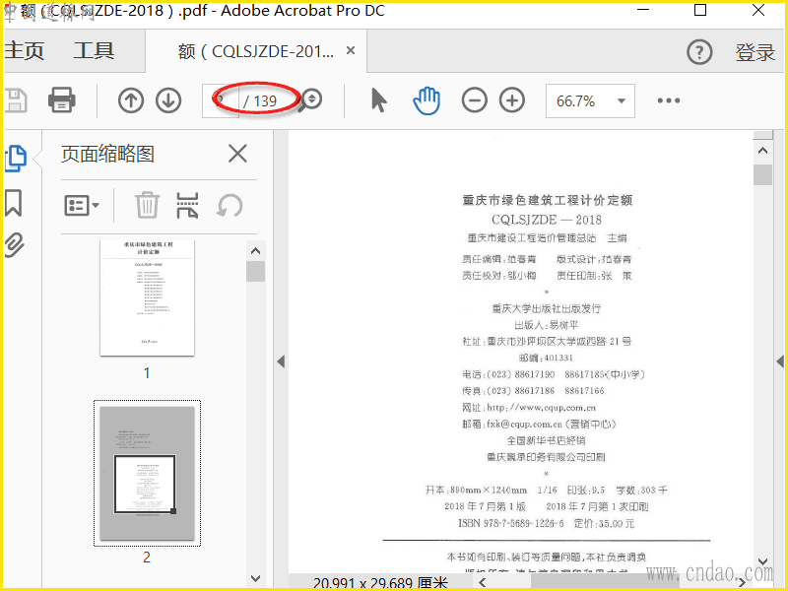Show more tools via ellipsis
The height and width of the screenshot is (591, 788).
(x=669, y=100)
